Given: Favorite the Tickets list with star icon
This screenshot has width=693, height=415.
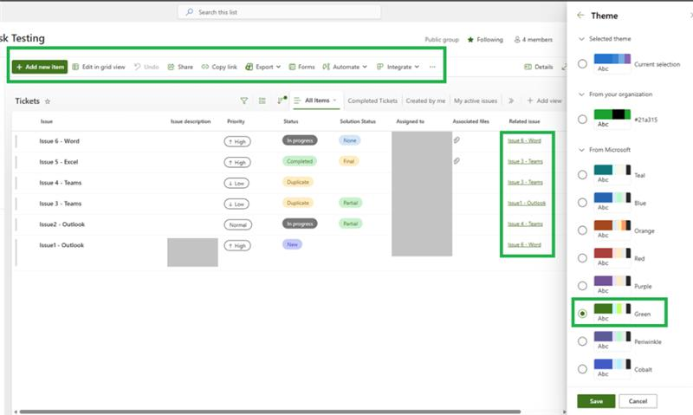Looking at the screenshot, I should (48, 101).
